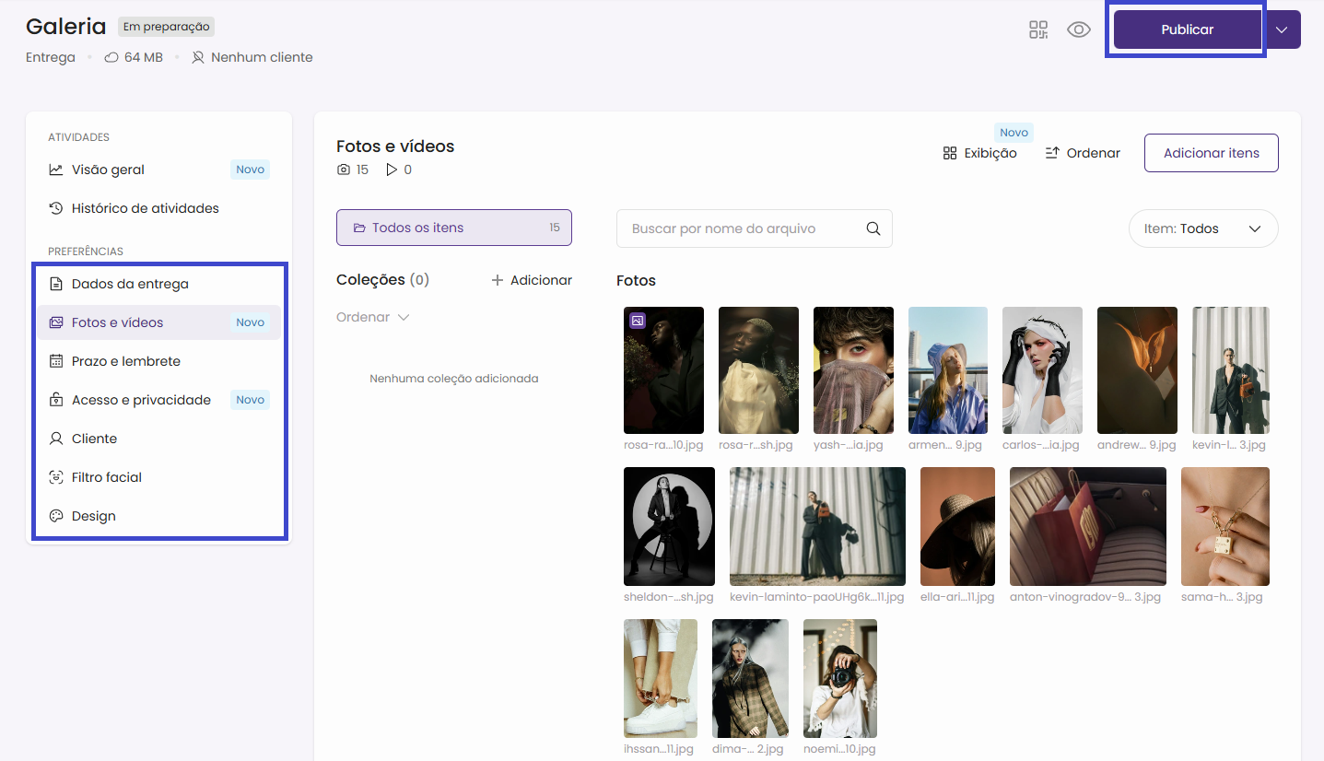
Task: Select Acesso e privacidade menu item
Action: [141, 400]
